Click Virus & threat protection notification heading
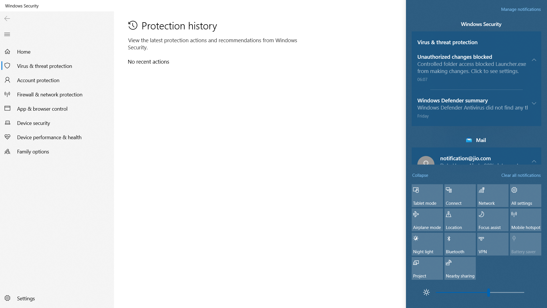This screenshot has height=308, width=547. pos(447,42)
